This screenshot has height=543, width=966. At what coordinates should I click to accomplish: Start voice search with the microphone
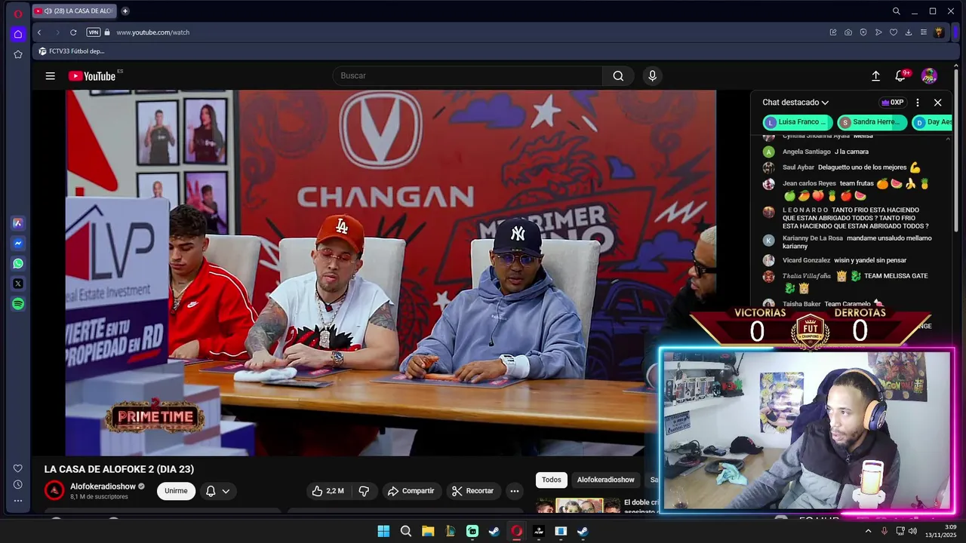pyautogui.click(x=653, y=75)
